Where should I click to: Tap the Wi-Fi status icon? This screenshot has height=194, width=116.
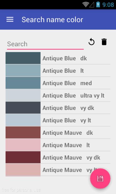point(86,5)
